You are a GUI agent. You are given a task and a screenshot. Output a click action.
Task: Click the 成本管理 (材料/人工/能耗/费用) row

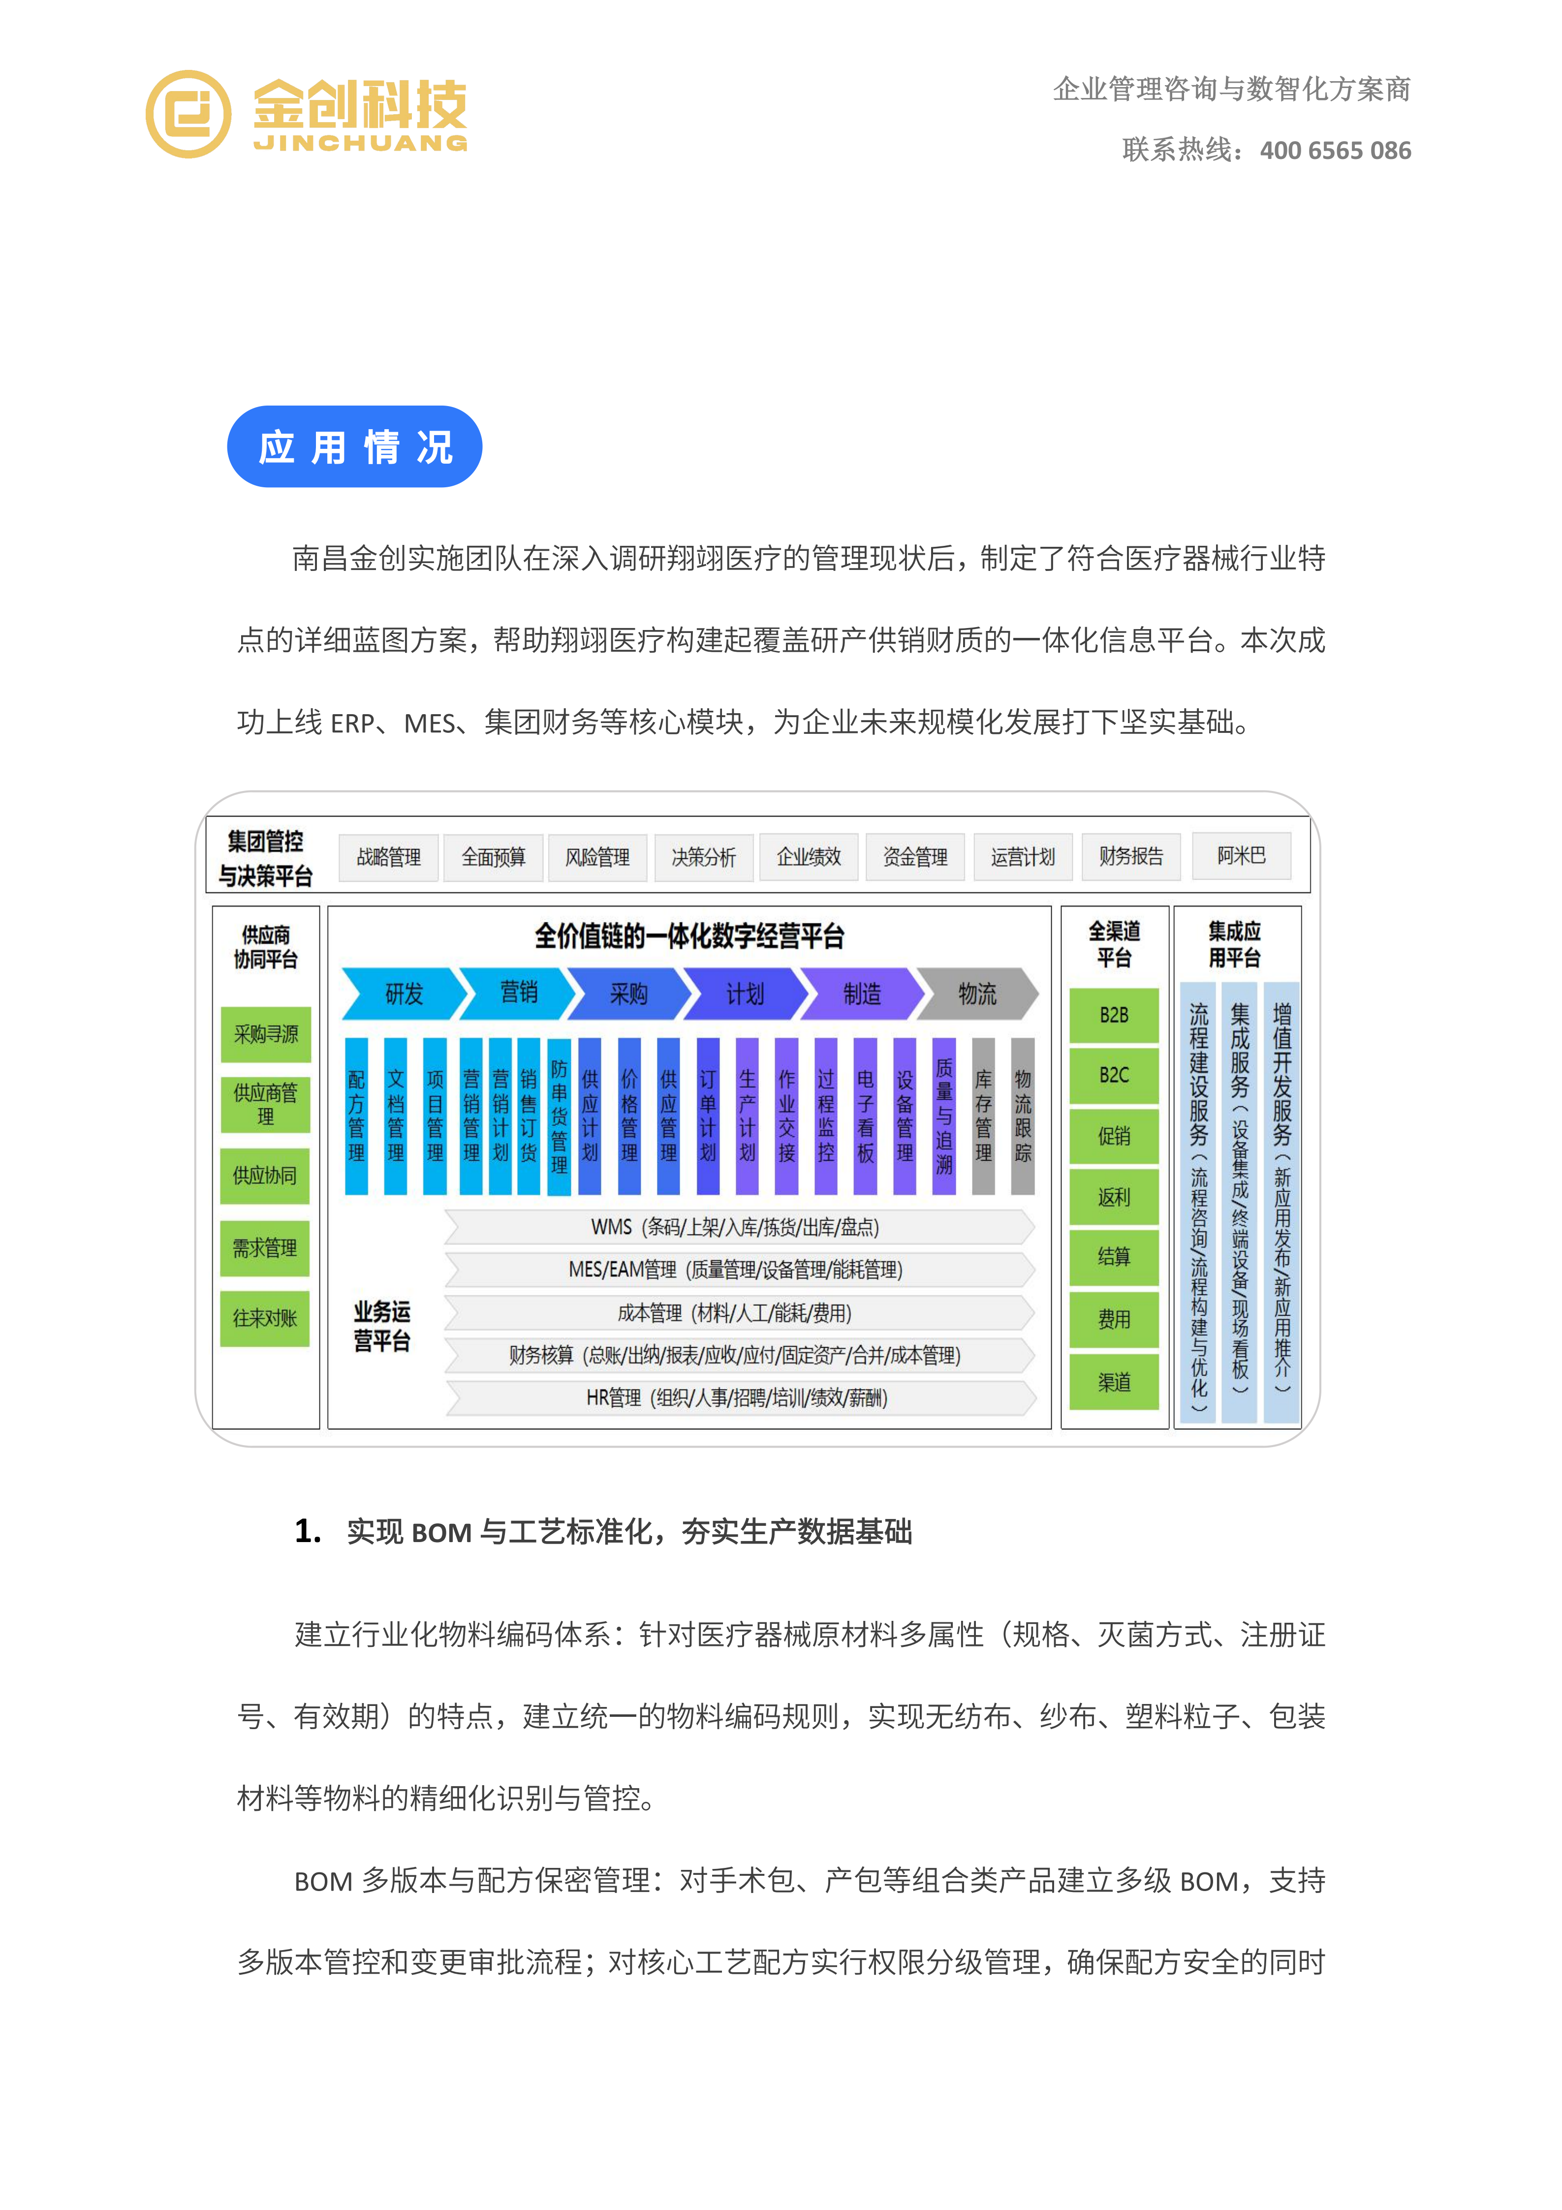(x=739, y=1313)
